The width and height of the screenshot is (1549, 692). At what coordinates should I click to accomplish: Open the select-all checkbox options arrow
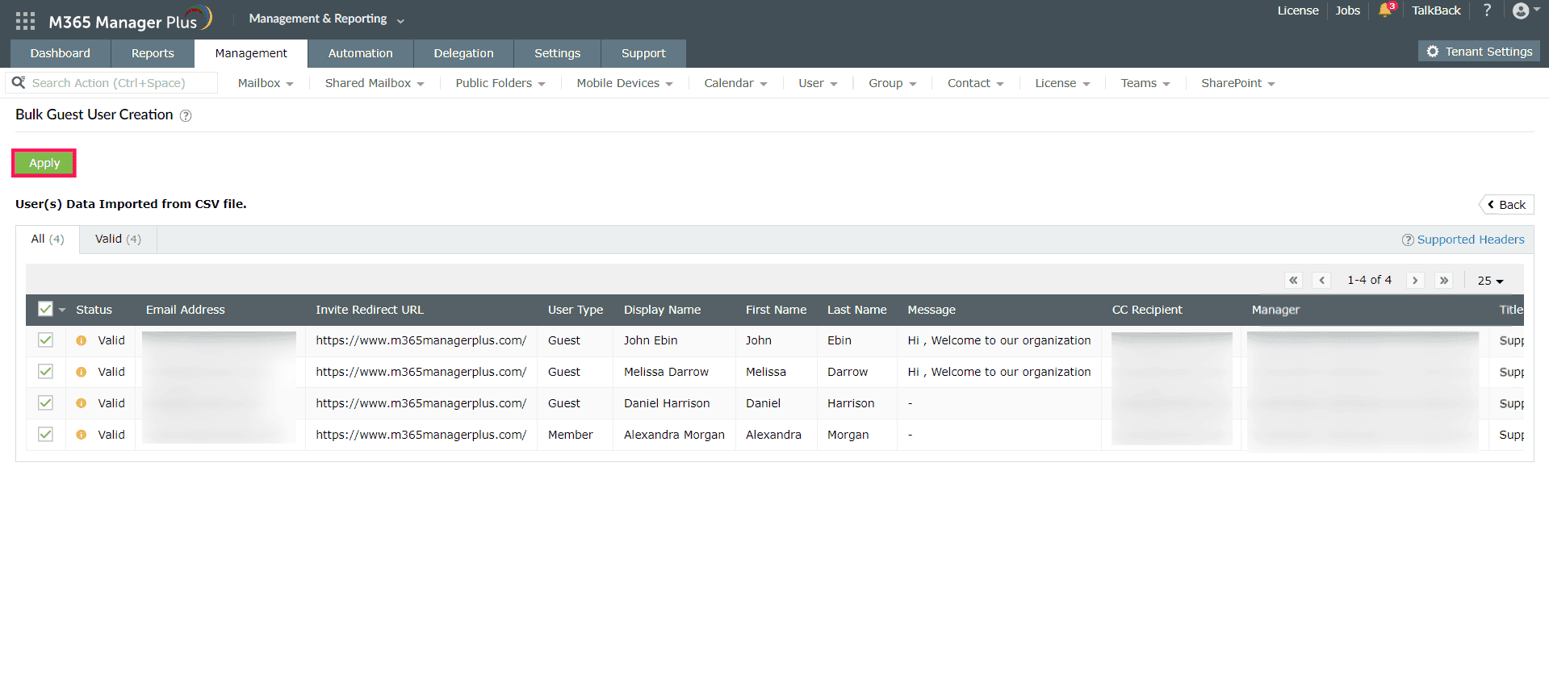click(62, 310)
